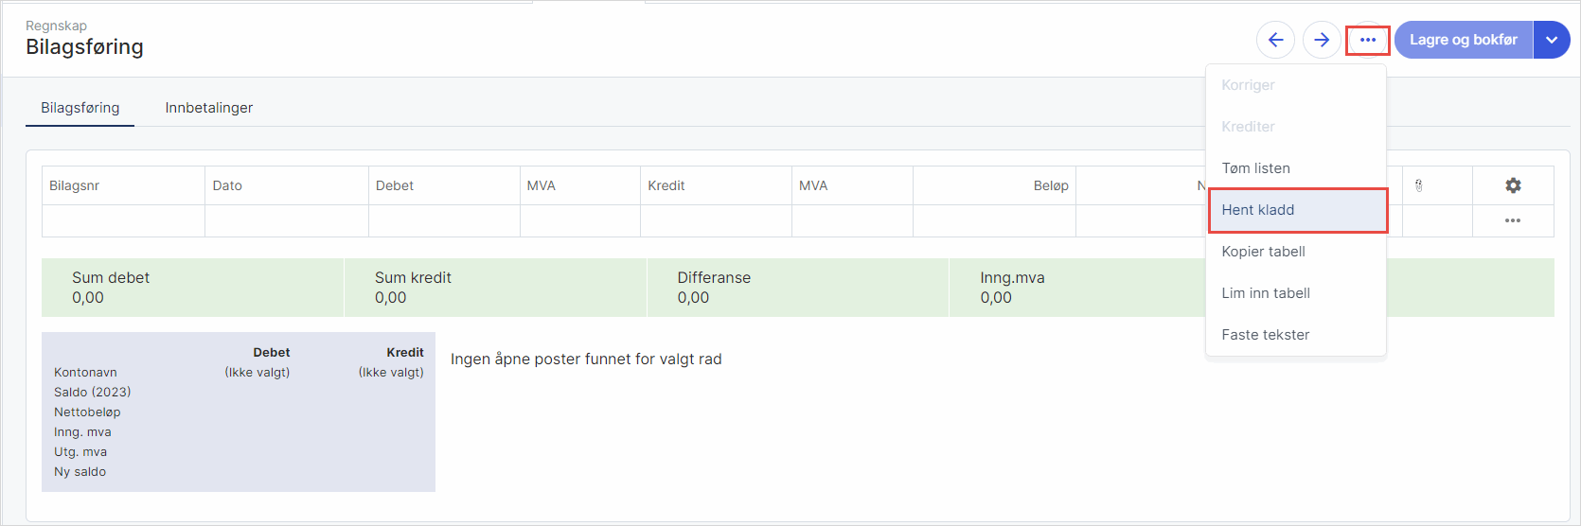Click the next voucher right arrow icon
This screenshot has height=526, width=1581.
[1322, 40]
